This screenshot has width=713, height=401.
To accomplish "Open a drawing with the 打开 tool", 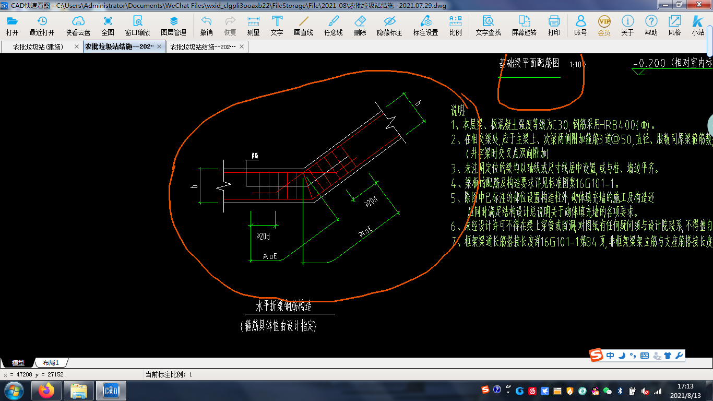I will [12, 26].
